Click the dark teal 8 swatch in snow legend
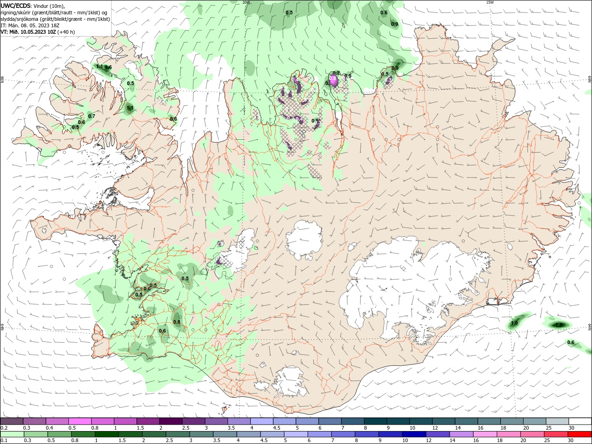Screen dimensions: 592x444 (376, 421)
